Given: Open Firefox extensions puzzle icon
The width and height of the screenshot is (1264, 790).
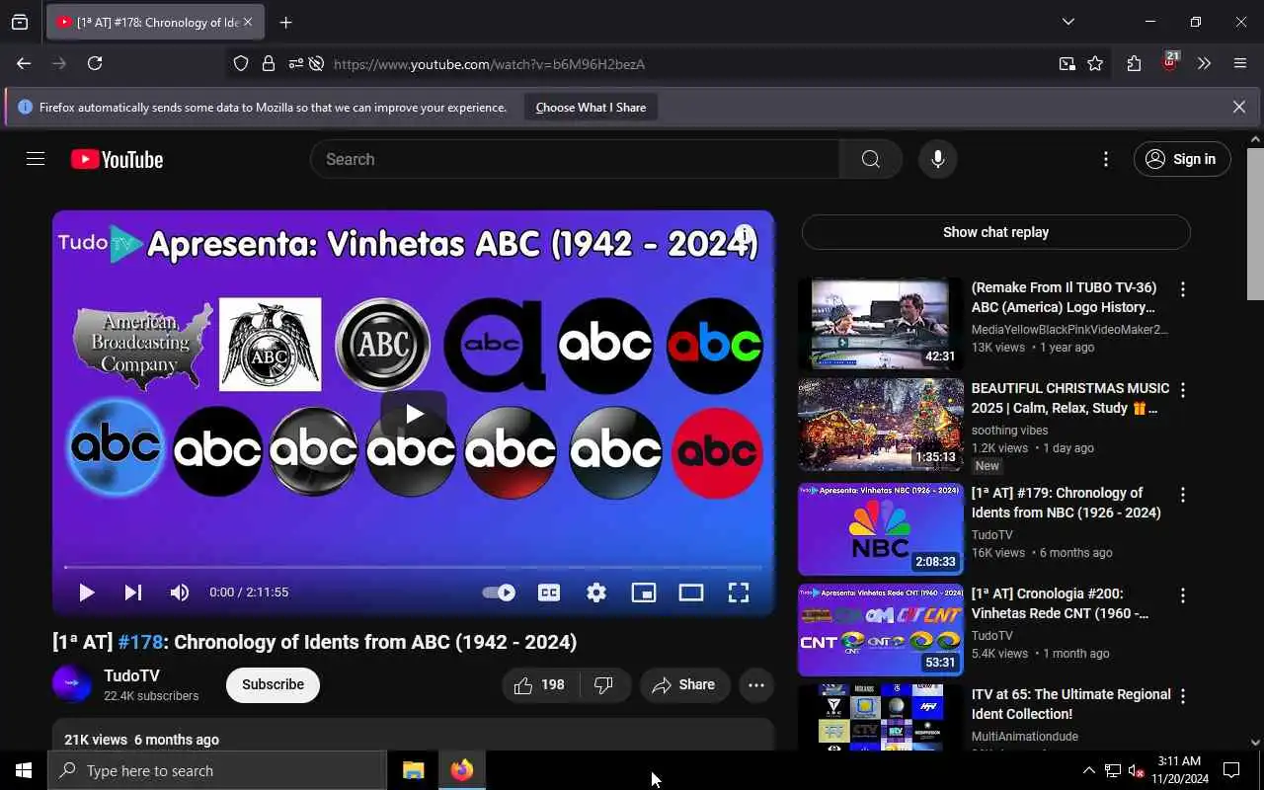Looking at the screenshot, I should 1134,63.
